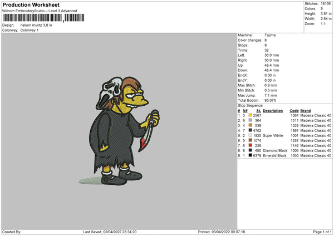
Task: Click the Printed timestamp 03/04/2022 00:07:18
Action: 228,232
